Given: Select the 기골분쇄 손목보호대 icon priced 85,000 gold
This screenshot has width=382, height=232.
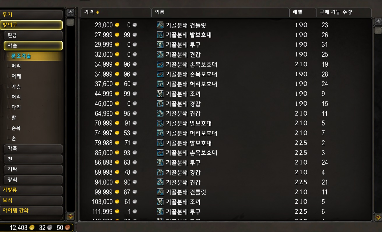Looking at the screenshot, I should (x=160, y=153).
